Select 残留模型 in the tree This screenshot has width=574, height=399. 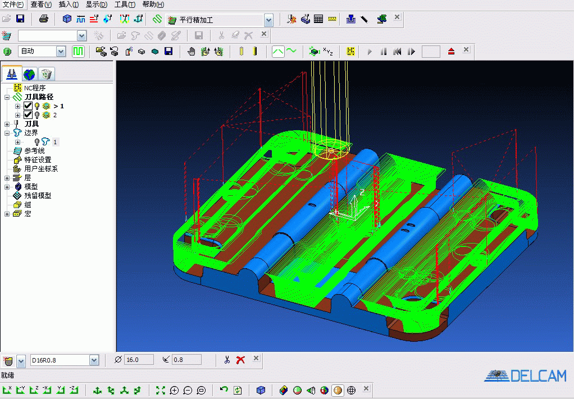tap(38, 196)
